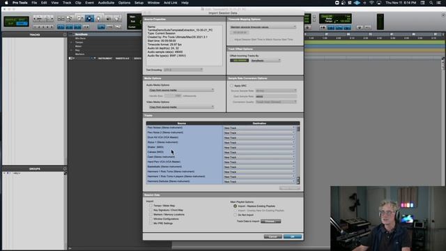Open destination dropdown for Shaker (MIDI) track
This screenshot has height=251, width=446.
[x=259, y=147]
